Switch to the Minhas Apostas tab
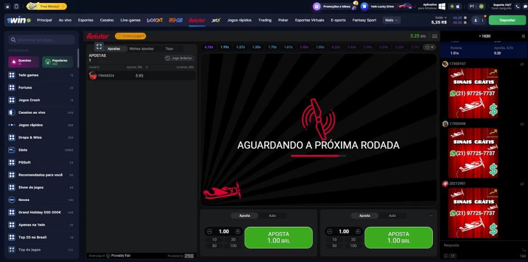 [141, 49]
